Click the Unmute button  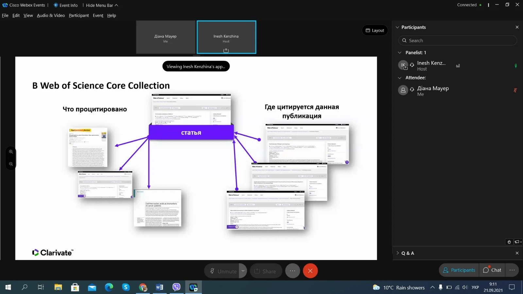(222, 271)
